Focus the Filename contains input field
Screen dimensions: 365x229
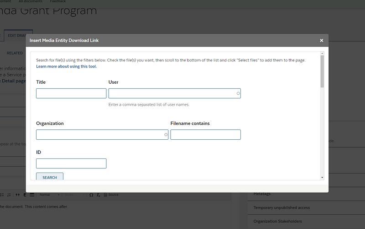(x=206, y=135)
